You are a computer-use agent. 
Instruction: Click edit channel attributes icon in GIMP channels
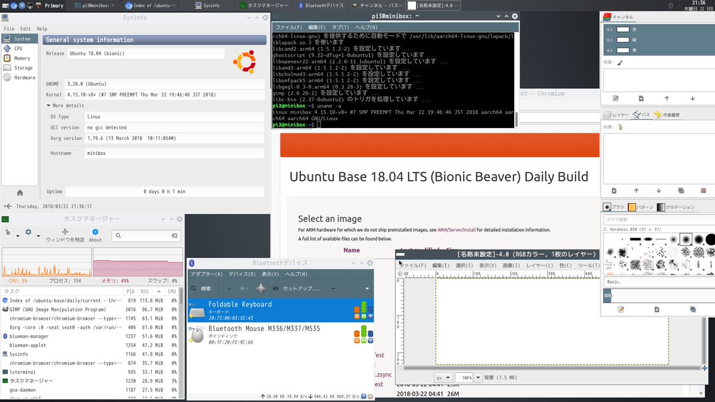[615, 98]
